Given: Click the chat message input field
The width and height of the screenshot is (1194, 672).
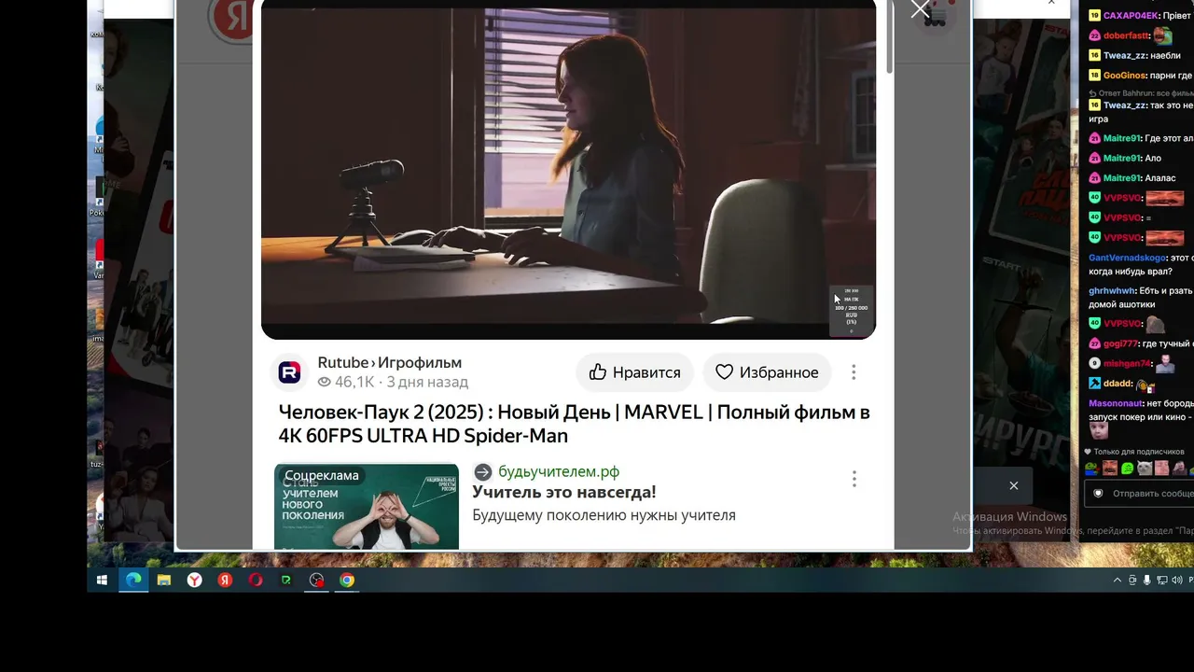Looking at the screenshot, I should click(1139, 494).
